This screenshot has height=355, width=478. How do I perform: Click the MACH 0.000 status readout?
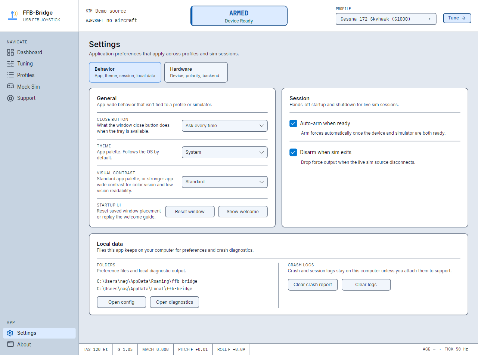[155, 349]
